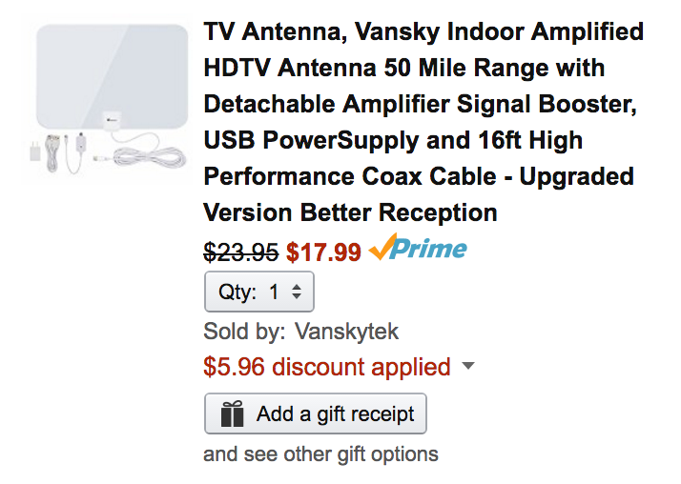Click the crossed-out $23.95 list price
Viewport: 681px width, 484px height.
coord(241,252)
